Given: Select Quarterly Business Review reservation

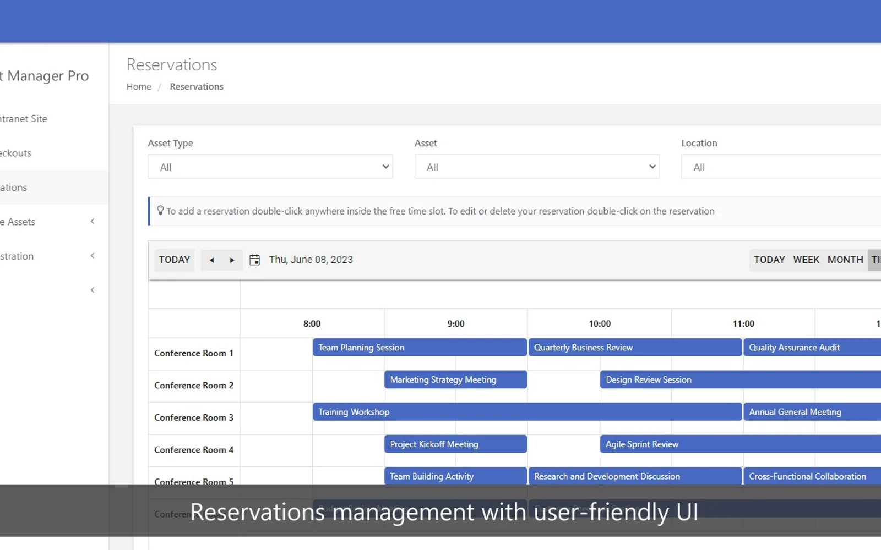Looking at the screenshot, I should 635,348.
